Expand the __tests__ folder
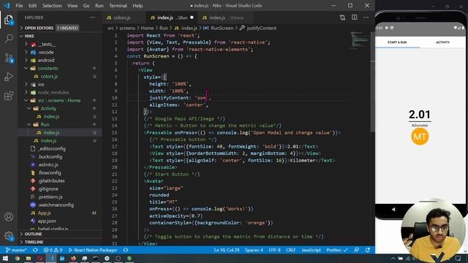This screenshot has width=468, height=263. pos(26,44)
